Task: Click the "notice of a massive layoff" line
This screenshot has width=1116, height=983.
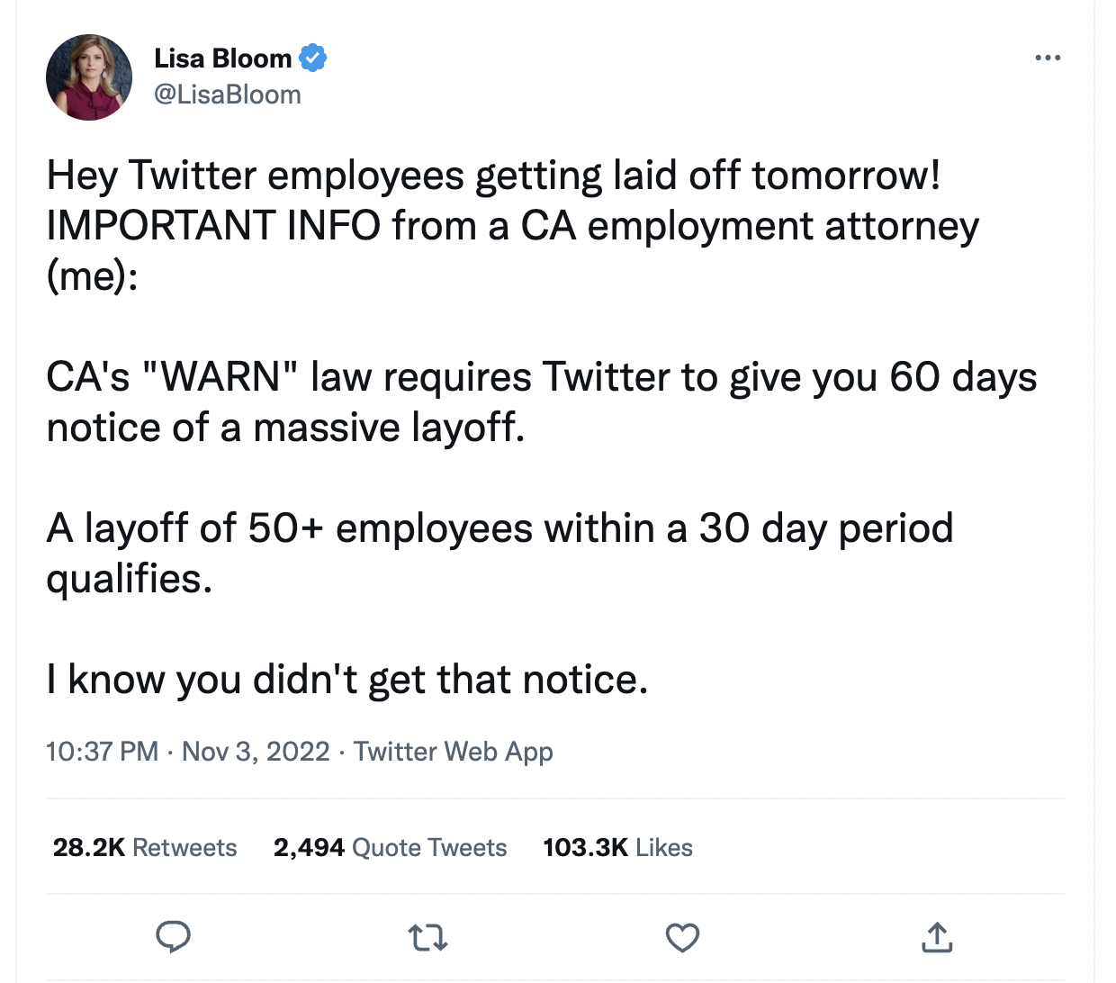Action: [x=285, y=428]
